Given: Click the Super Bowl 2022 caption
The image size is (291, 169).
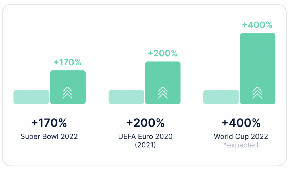Looking at the screenshot, I should [49, 137].
